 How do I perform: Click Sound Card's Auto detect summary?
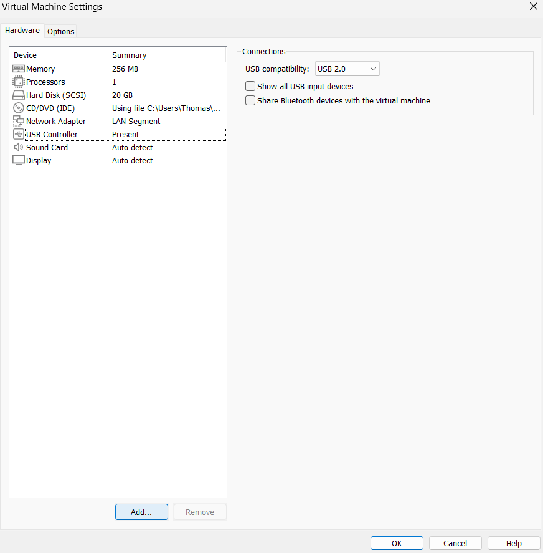[x=132, y=147]
